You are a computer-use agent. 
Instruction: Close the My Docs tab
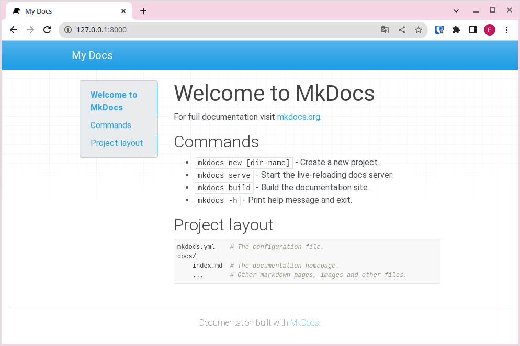pyautogui.click(x=123, y=11)
